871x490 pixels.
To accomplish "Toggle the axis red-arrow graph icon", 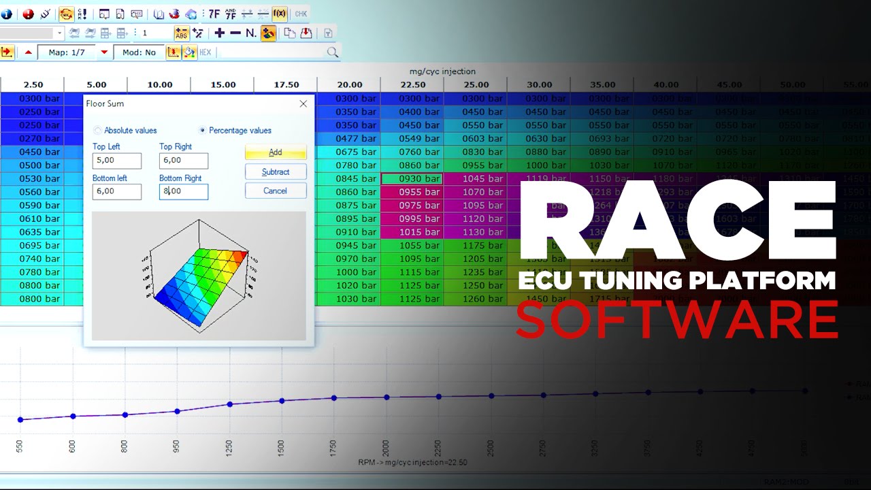I will [x=174, y=52].
